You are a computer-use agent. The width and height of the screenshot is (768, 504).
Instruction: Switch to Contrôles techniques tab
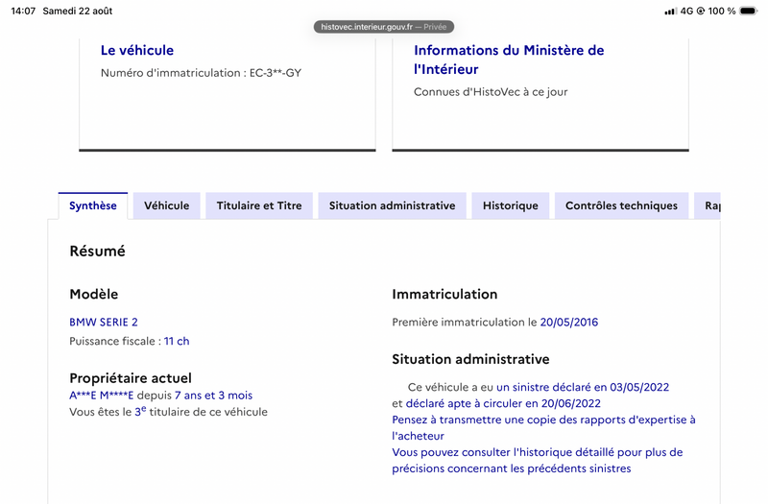pyautogui.click(x=621, y=205)
